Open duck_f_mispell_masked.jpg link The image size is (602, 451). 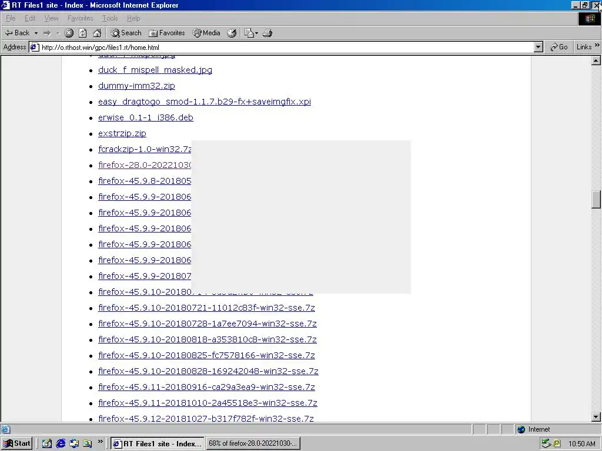(x=155, y=70)
